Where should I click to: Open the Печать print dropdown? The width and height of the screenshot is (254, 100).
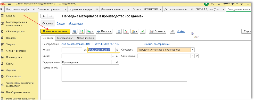coord(104,31)
